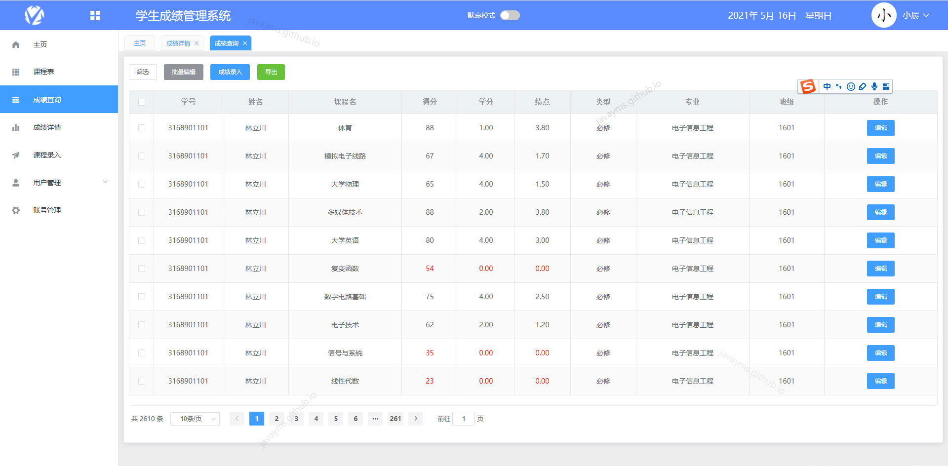Close the 成绩详情 tab

(x=197, y=43)
